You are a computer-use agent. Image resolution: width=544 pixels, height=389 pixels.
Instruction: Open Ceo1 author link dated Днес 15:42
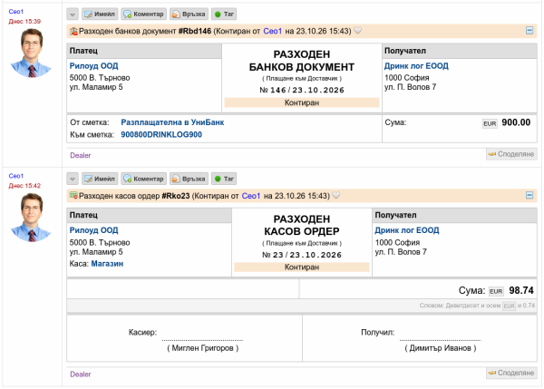click(16, 176)
